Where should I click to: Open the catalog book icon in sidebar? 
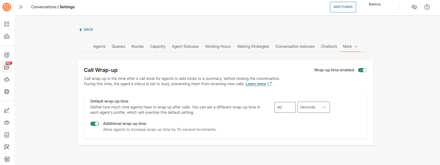click(7, 135)
